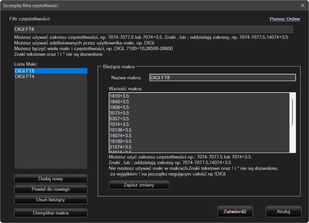Delete current macro with Usuń bieżący

(51, 199)
